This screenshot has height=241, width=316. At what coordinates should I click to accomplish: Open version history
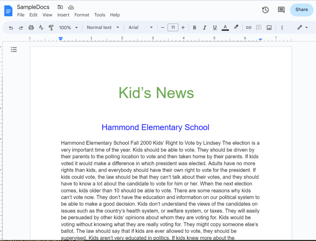click(x=265, y=10)
